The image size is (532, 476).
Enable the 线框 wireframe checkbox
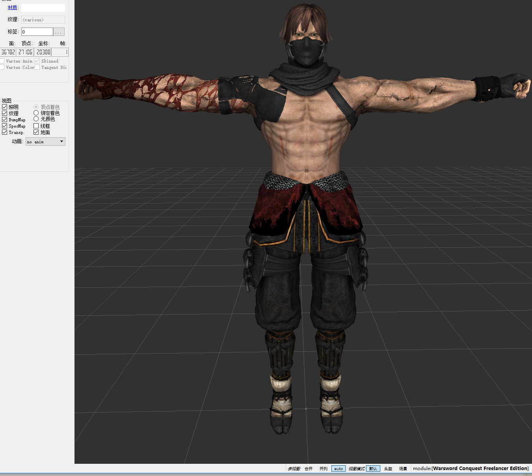(x=36, y=126)
